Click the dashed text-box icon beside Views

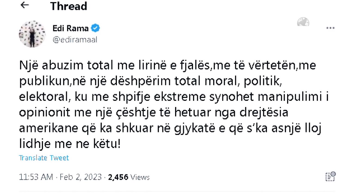(x=330, y=176)
